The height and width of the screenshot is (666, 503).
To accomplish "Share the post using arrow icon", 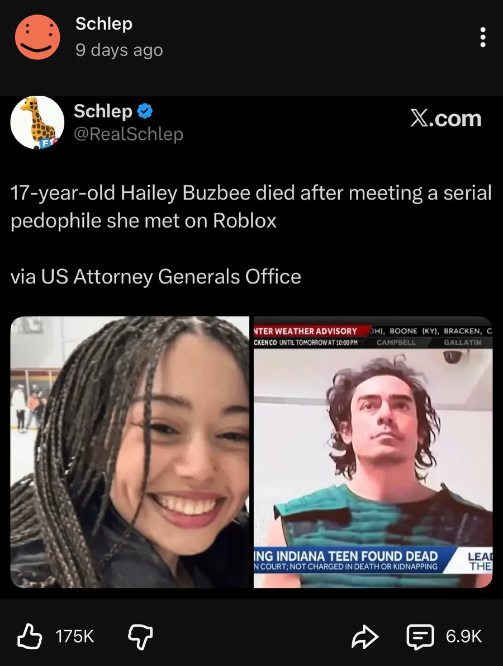I will click(364, 637).
